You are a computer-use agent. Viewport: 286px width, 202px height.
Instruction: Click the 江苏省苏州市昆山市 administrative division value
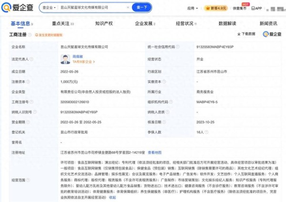212,72
